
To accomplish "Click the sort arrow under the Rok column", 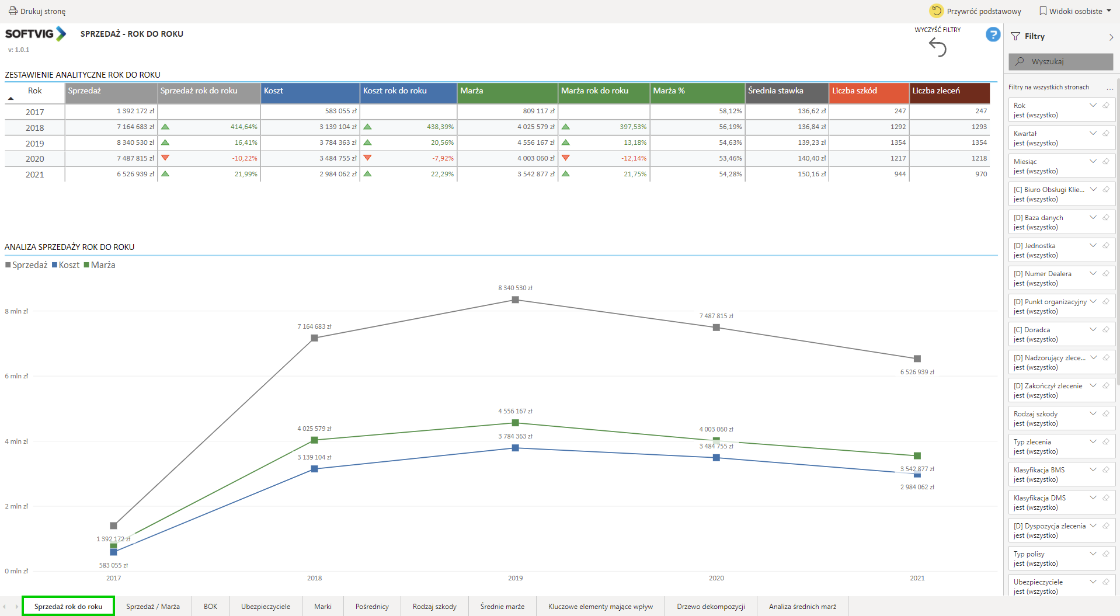I will pyautogui.click(x=11, y=99).
